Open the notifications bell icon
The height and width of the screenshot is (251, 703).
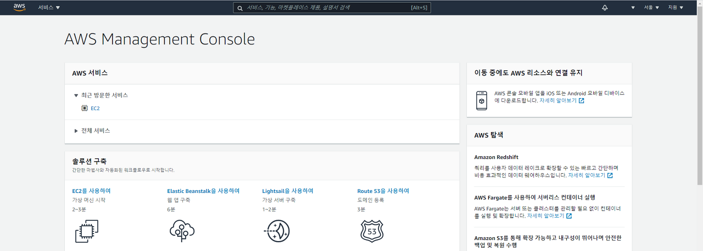[605, 8]
